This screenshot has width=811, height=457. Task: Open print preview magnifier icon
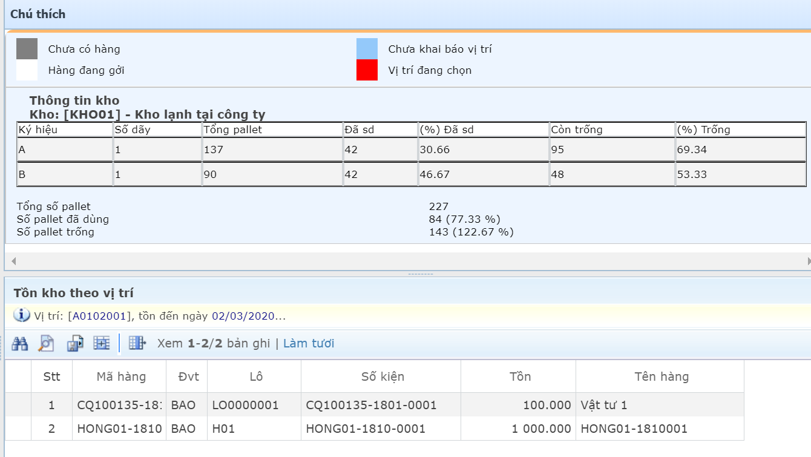click(46, 343)
